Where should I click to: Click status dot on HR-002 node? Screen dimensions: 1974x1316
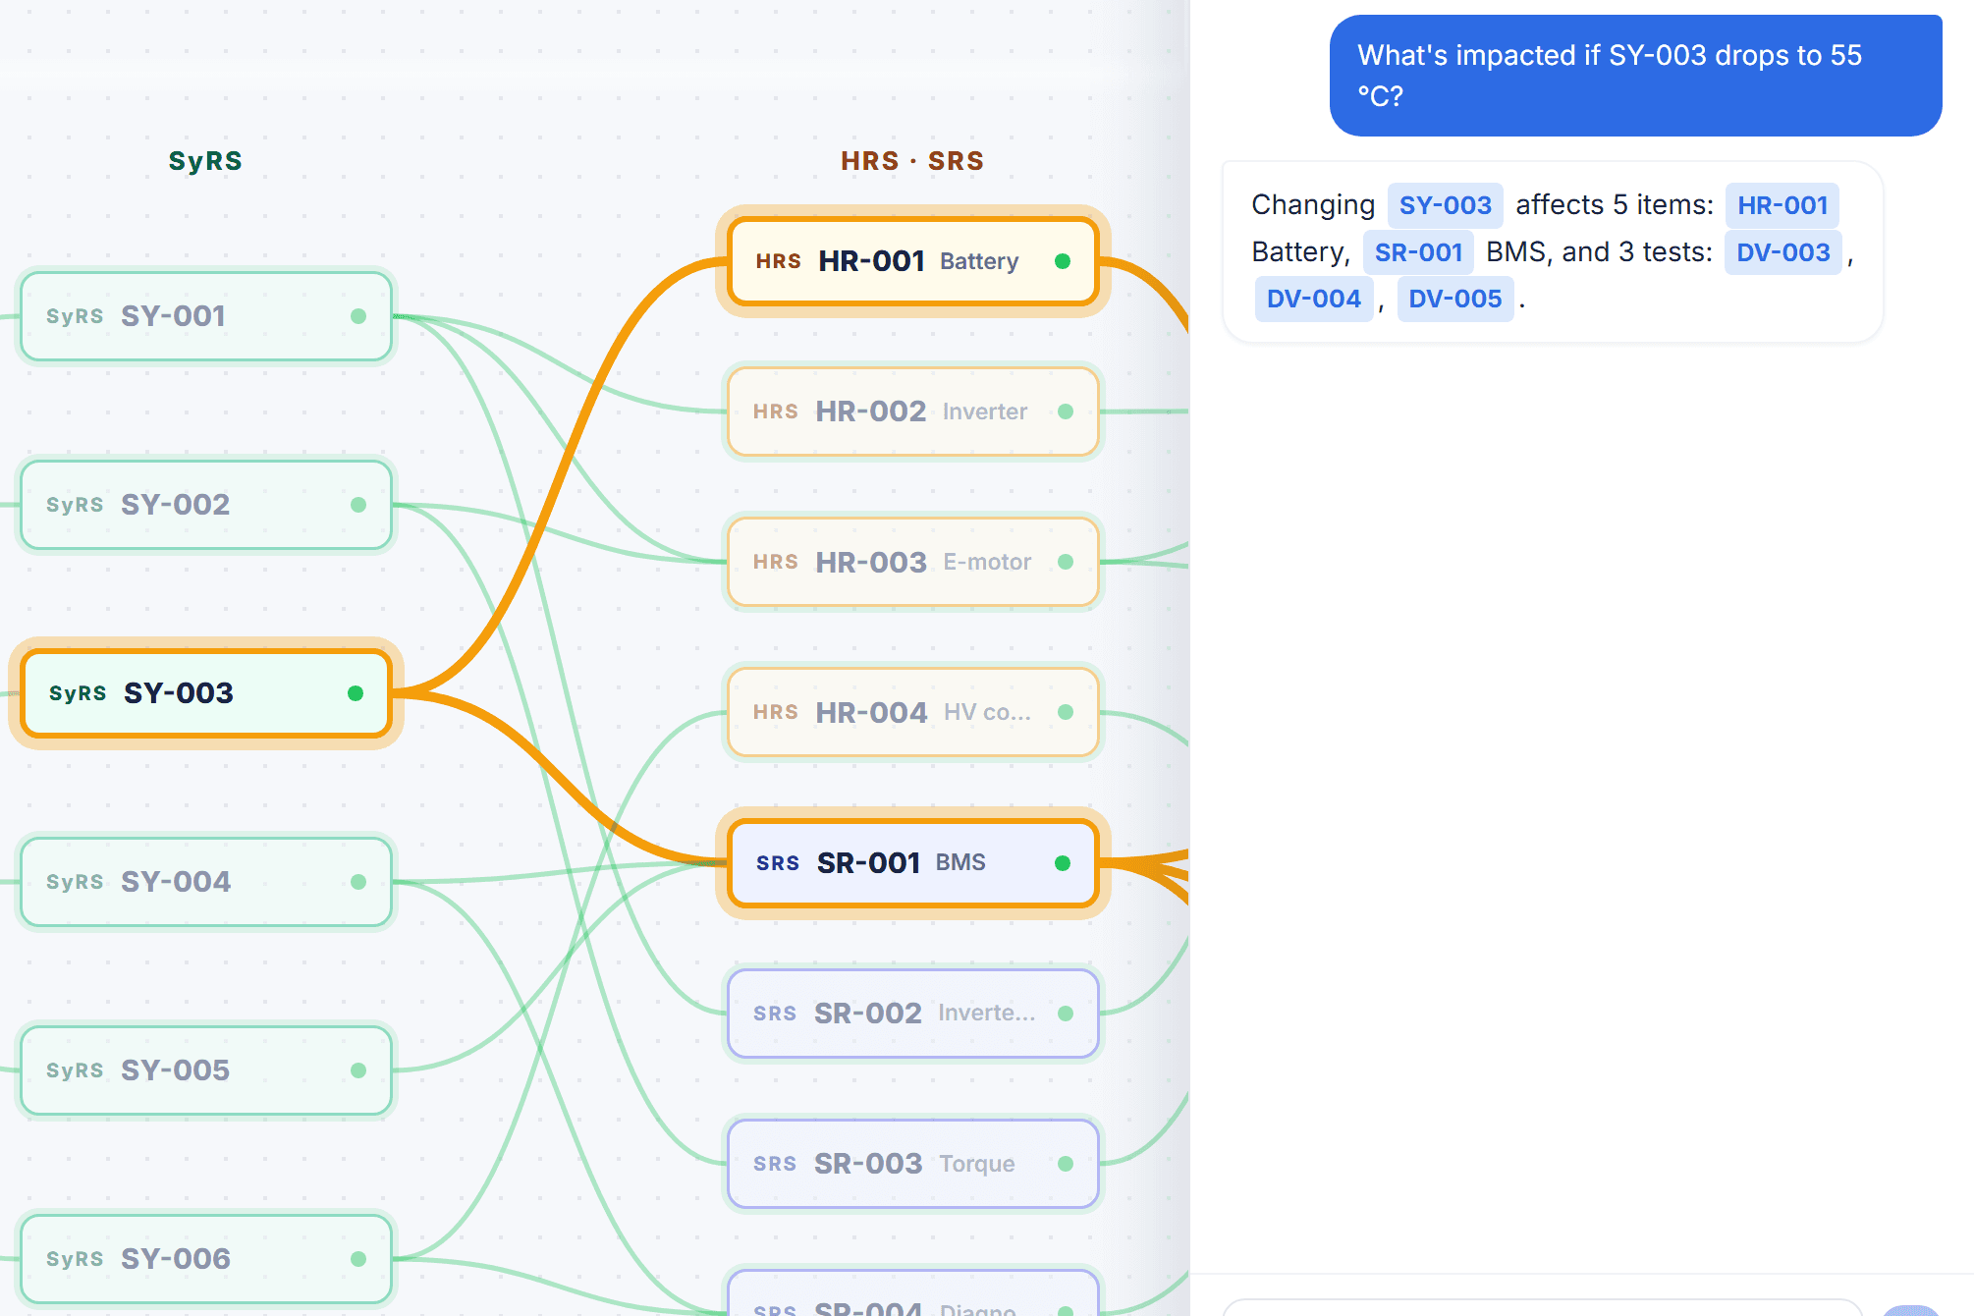[x=1066, y=411]
